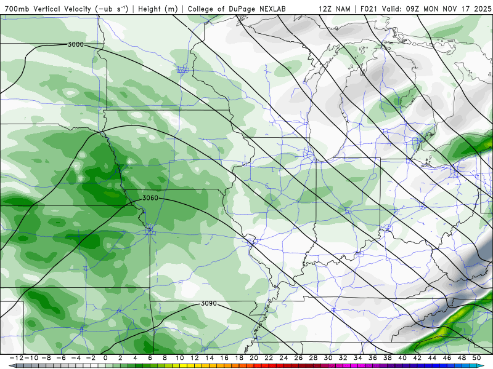493x369 pixels.
Task: Click the 30 color bar label
Action: pos(328,358)
